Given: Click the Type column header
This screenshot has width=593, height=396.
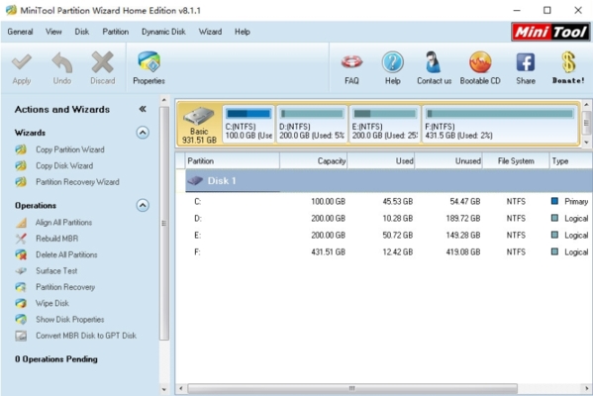Looking at the screenshot, I should (x=571, y=161).
